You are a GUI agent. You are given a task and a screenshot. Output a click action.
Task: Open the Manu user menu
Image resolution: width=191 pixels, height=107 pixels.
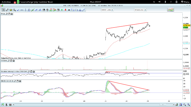point(185,2)
